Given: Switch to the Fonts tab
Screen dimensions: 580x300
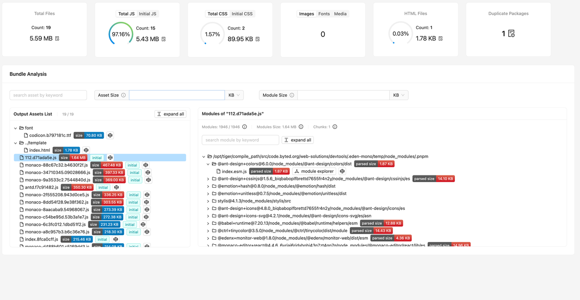Looking at the screenshot, I should (x=324, y=14).
